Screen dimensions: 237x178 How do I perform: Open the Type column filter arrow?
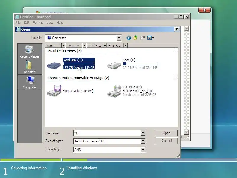click(x=84, y=46)
